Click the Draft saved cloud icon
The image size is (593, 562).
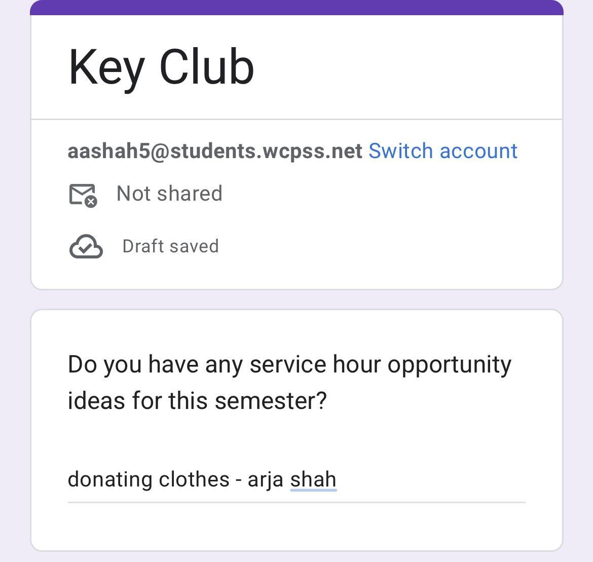(86, 247)
